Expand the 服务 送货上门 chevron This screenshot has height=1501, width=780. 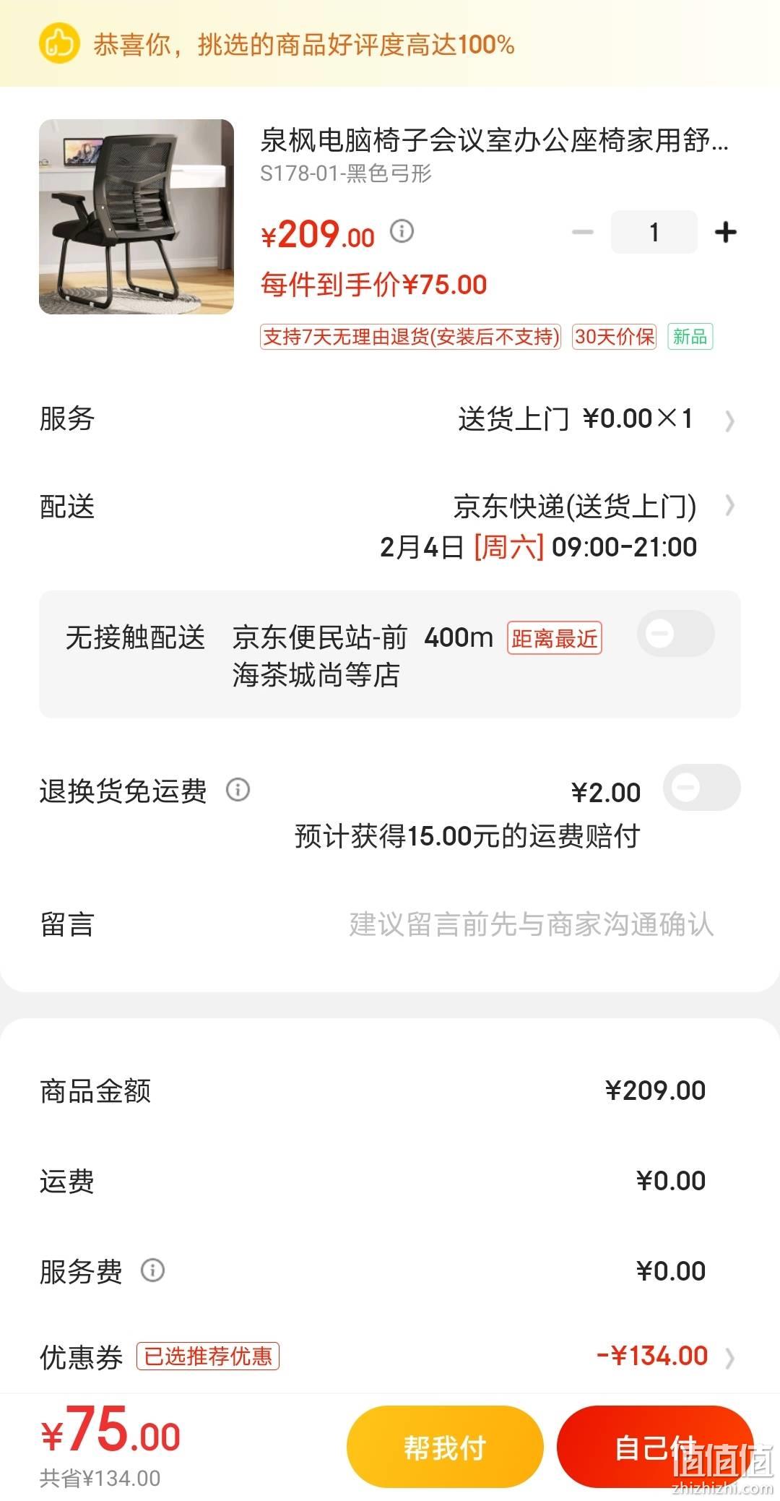pos(729,421)
